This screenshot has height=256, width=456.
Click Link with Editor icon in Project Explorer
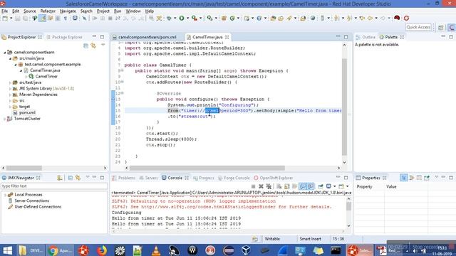click(93, 46)
